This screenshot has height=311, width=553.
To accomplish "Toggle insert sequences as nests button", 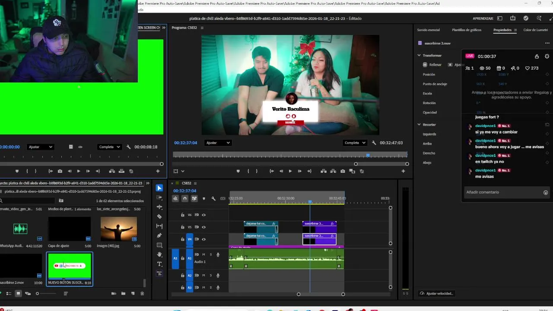I will coord(175,198).
